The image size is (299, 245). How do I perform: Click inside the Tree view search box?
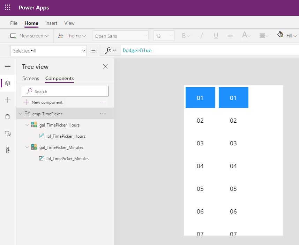coord(65,91)
